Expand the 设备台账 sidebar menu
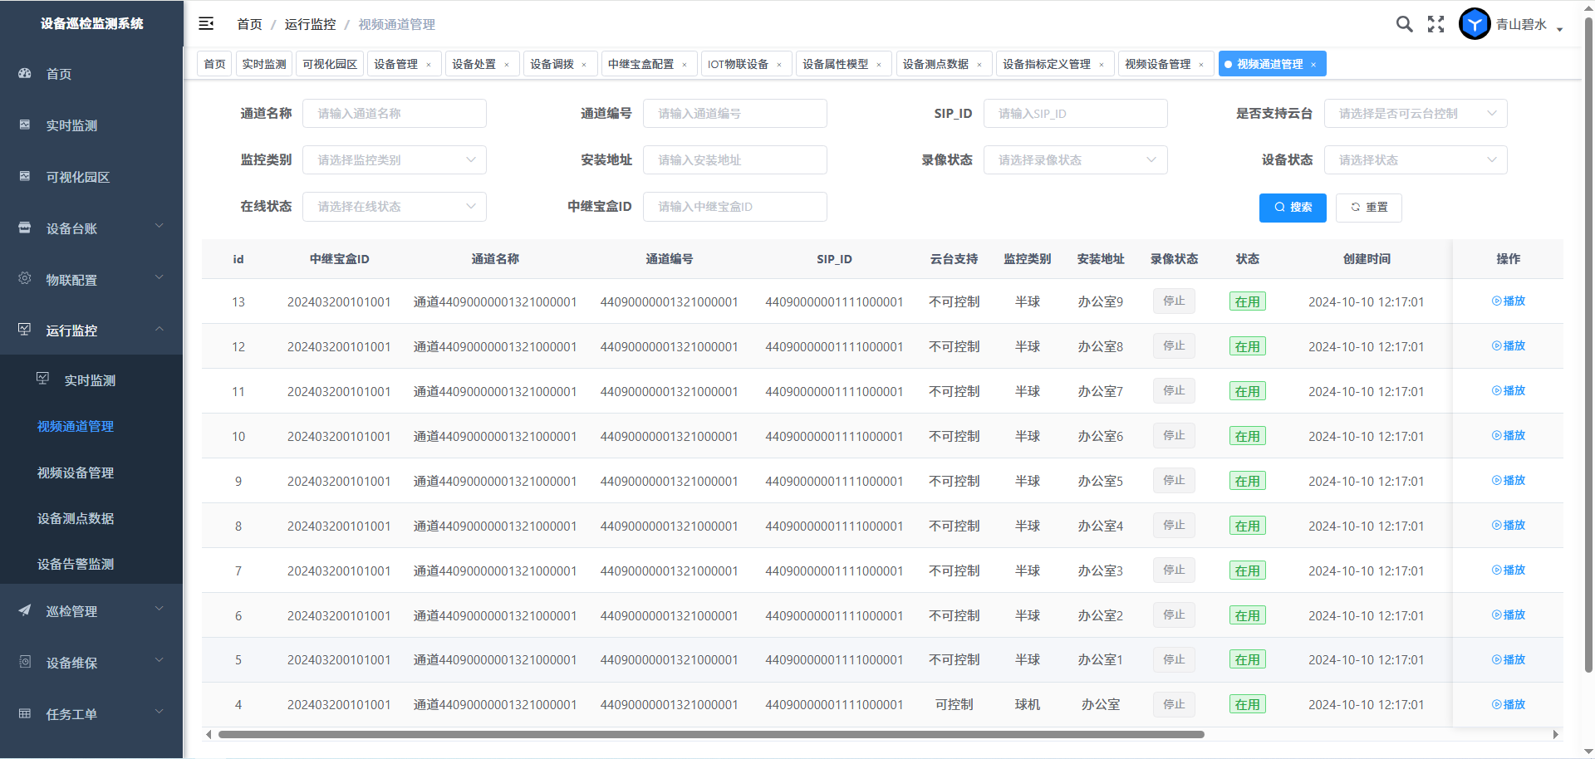This screenshot has height=759, width=1595. (91, 228)
